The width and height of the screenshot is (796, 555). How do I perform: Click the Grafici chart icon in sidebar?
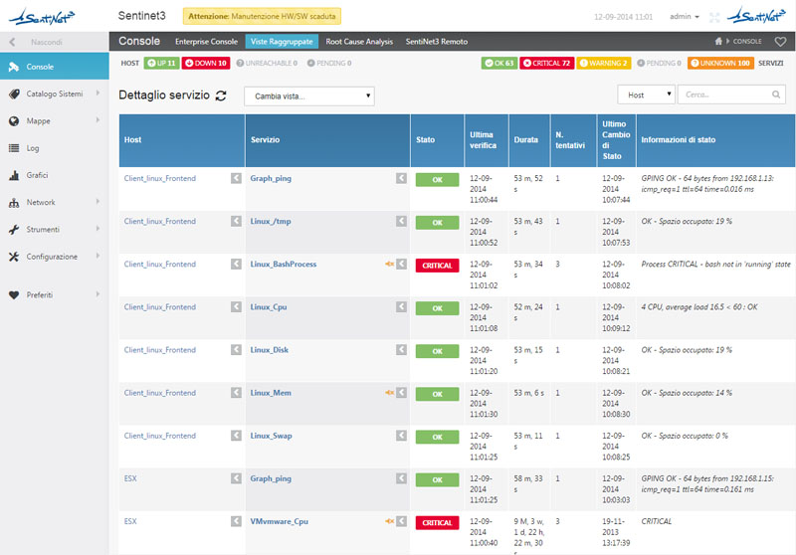[14, 175]
